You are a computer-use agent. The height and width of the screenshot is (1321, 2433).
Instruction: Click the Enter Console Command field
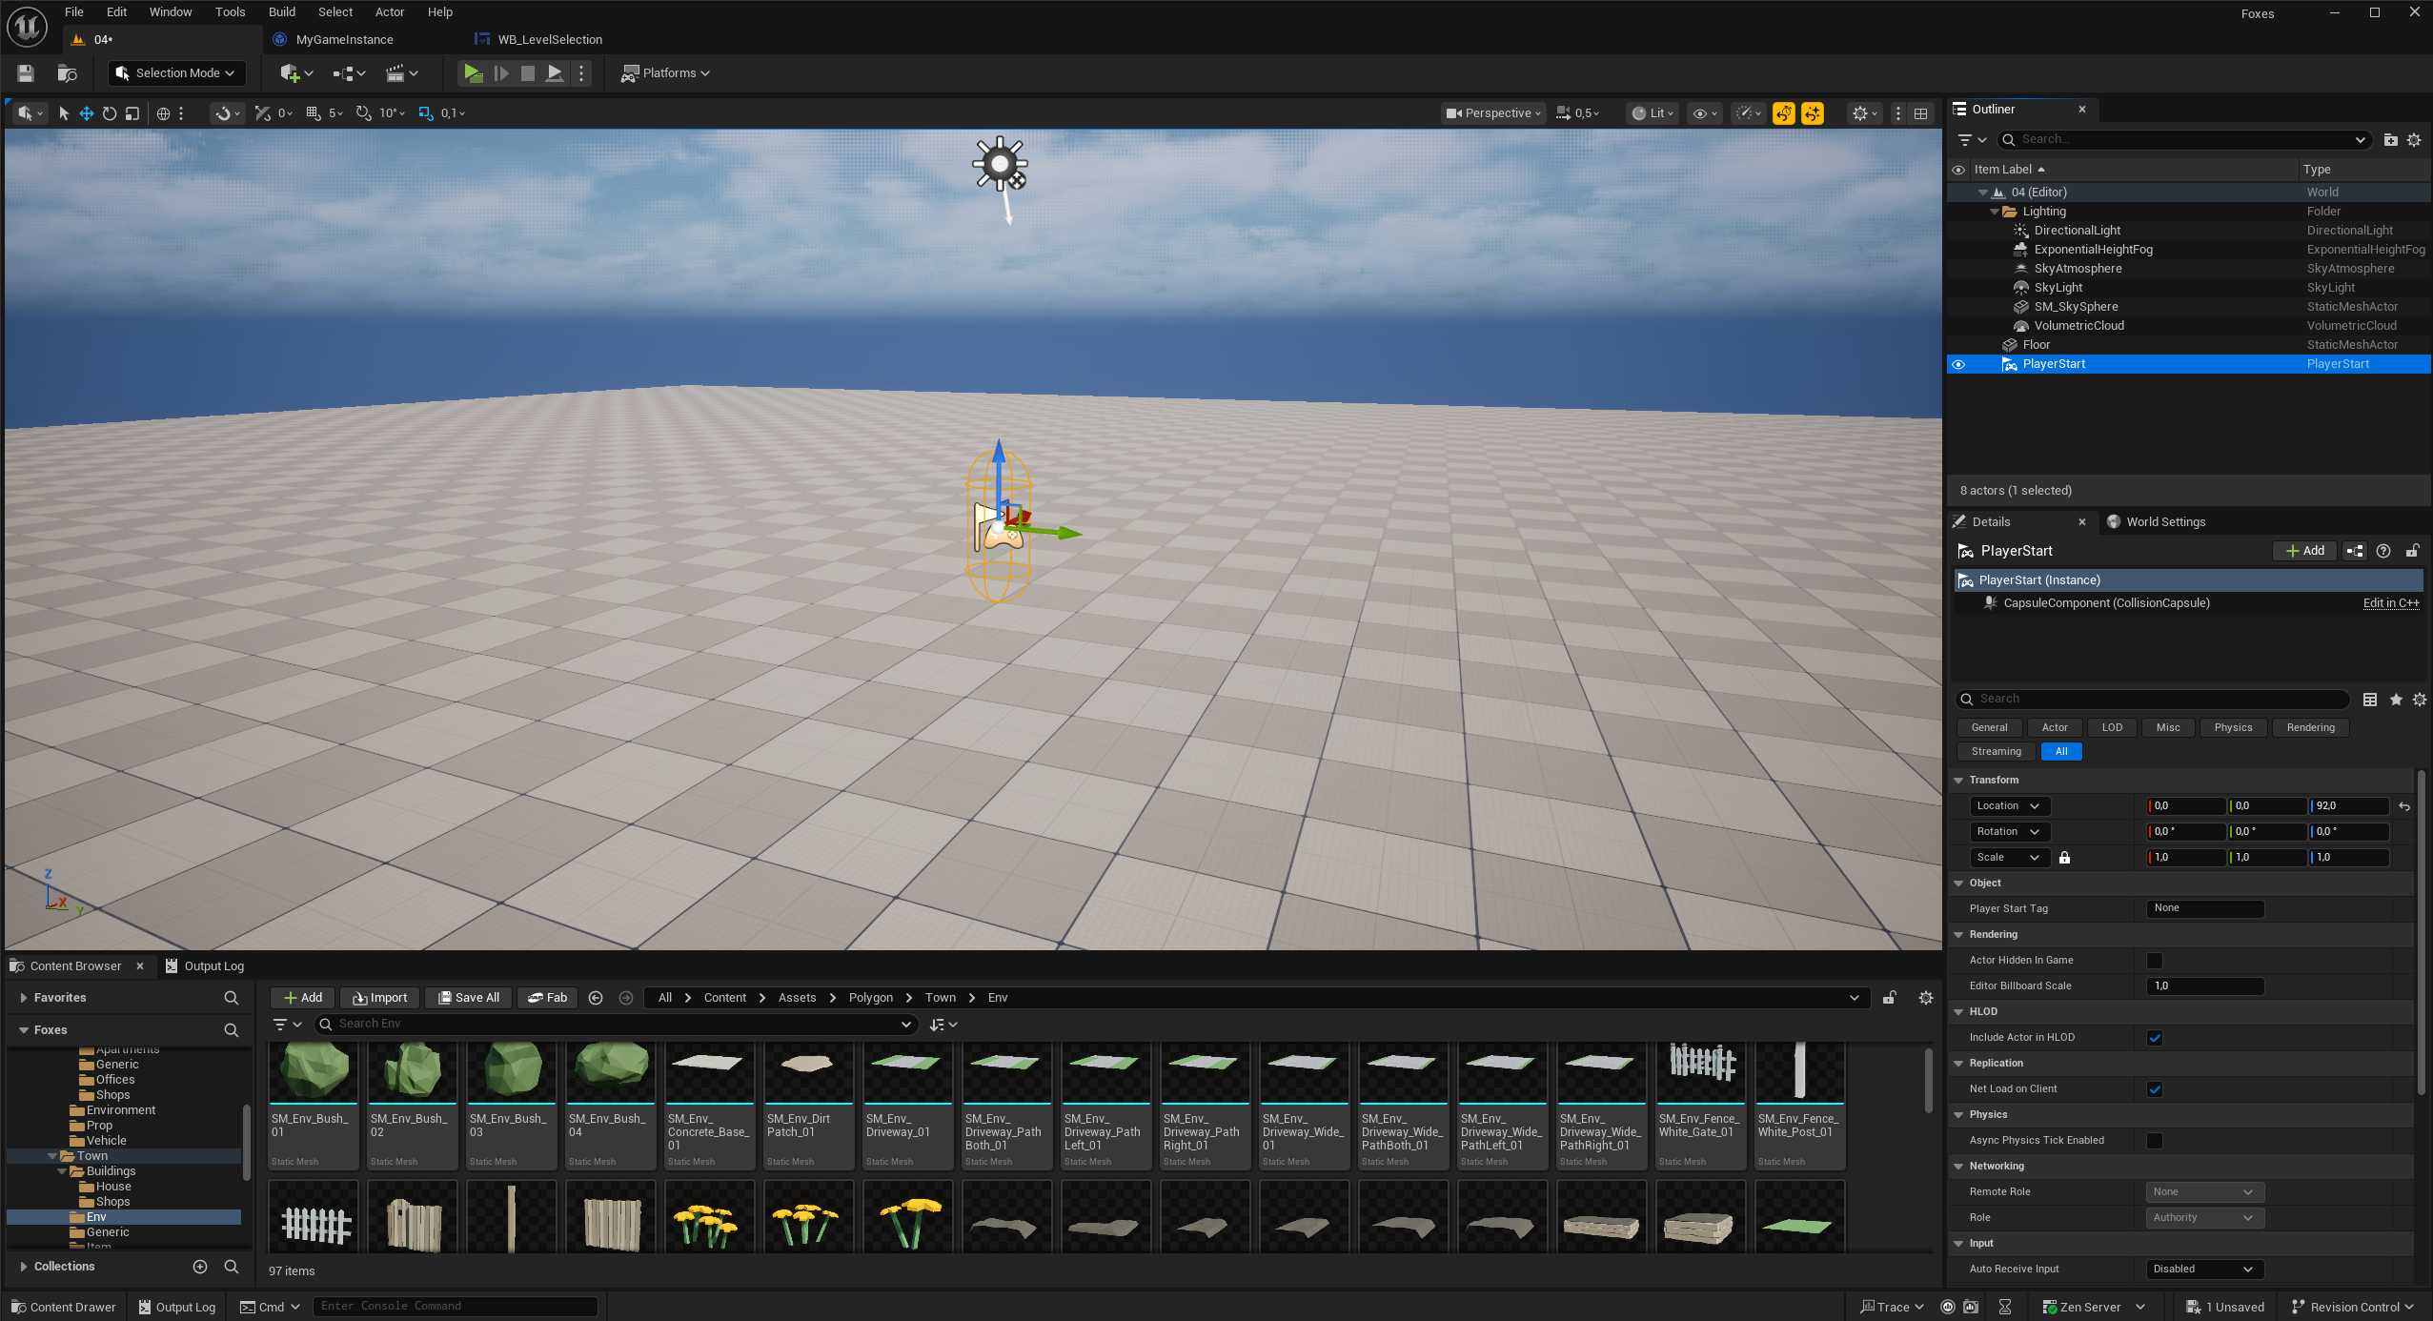point(456,1307)
